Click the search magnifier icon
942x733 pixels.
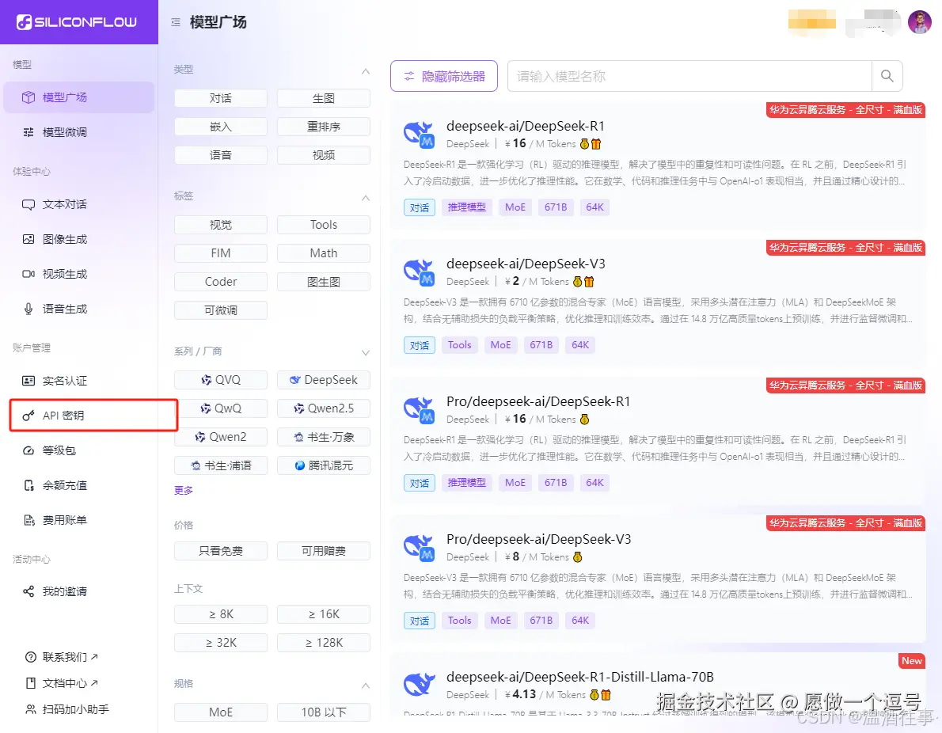(887, 75)
